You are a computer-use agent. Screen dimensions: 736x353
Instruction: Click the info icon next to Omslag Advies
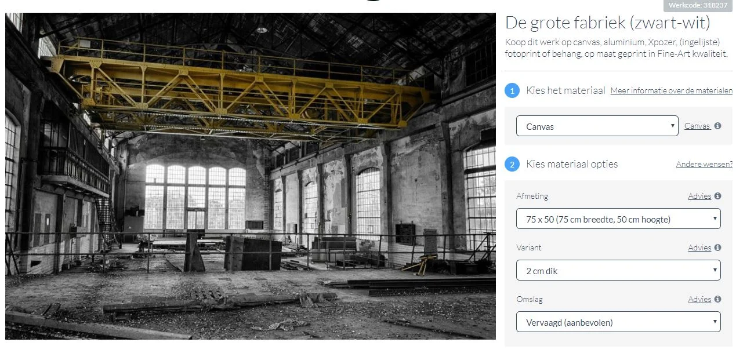tap(717, 299)
